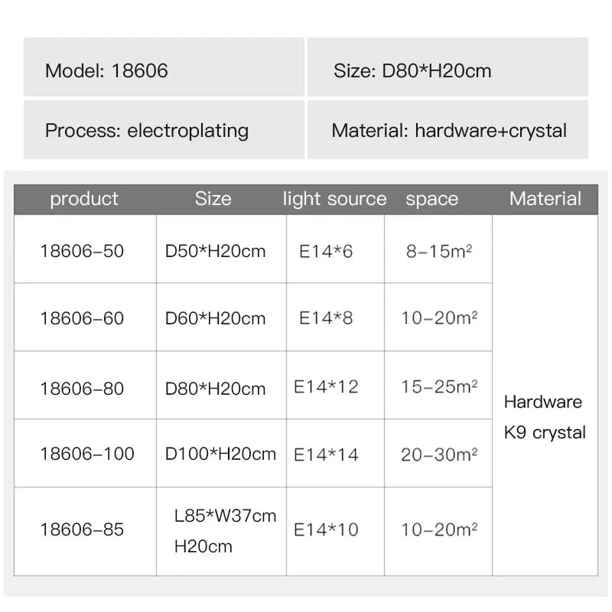Image resolution: width=612 pixels, height=612 pixels.
Task: Click the 20-30m² space cell
Action: point(438,454)
